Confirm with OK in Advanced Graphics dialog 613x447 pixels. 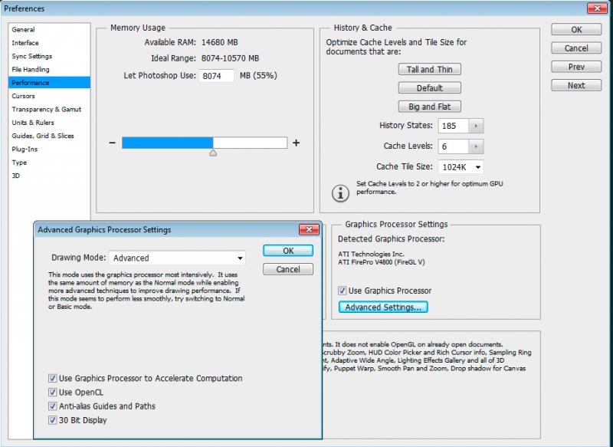click(288, 251)
